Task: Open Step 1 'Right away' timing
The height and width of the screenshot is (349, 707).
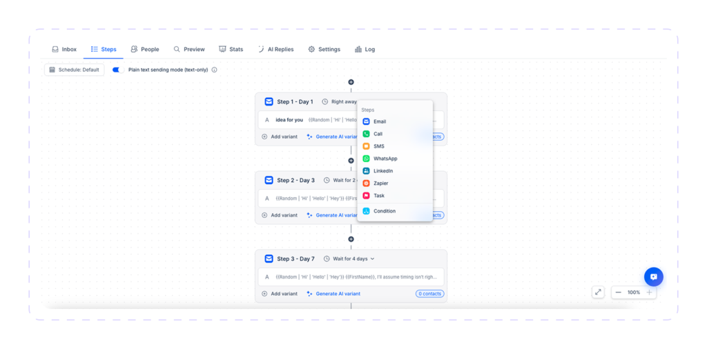Action: [340, 102]
